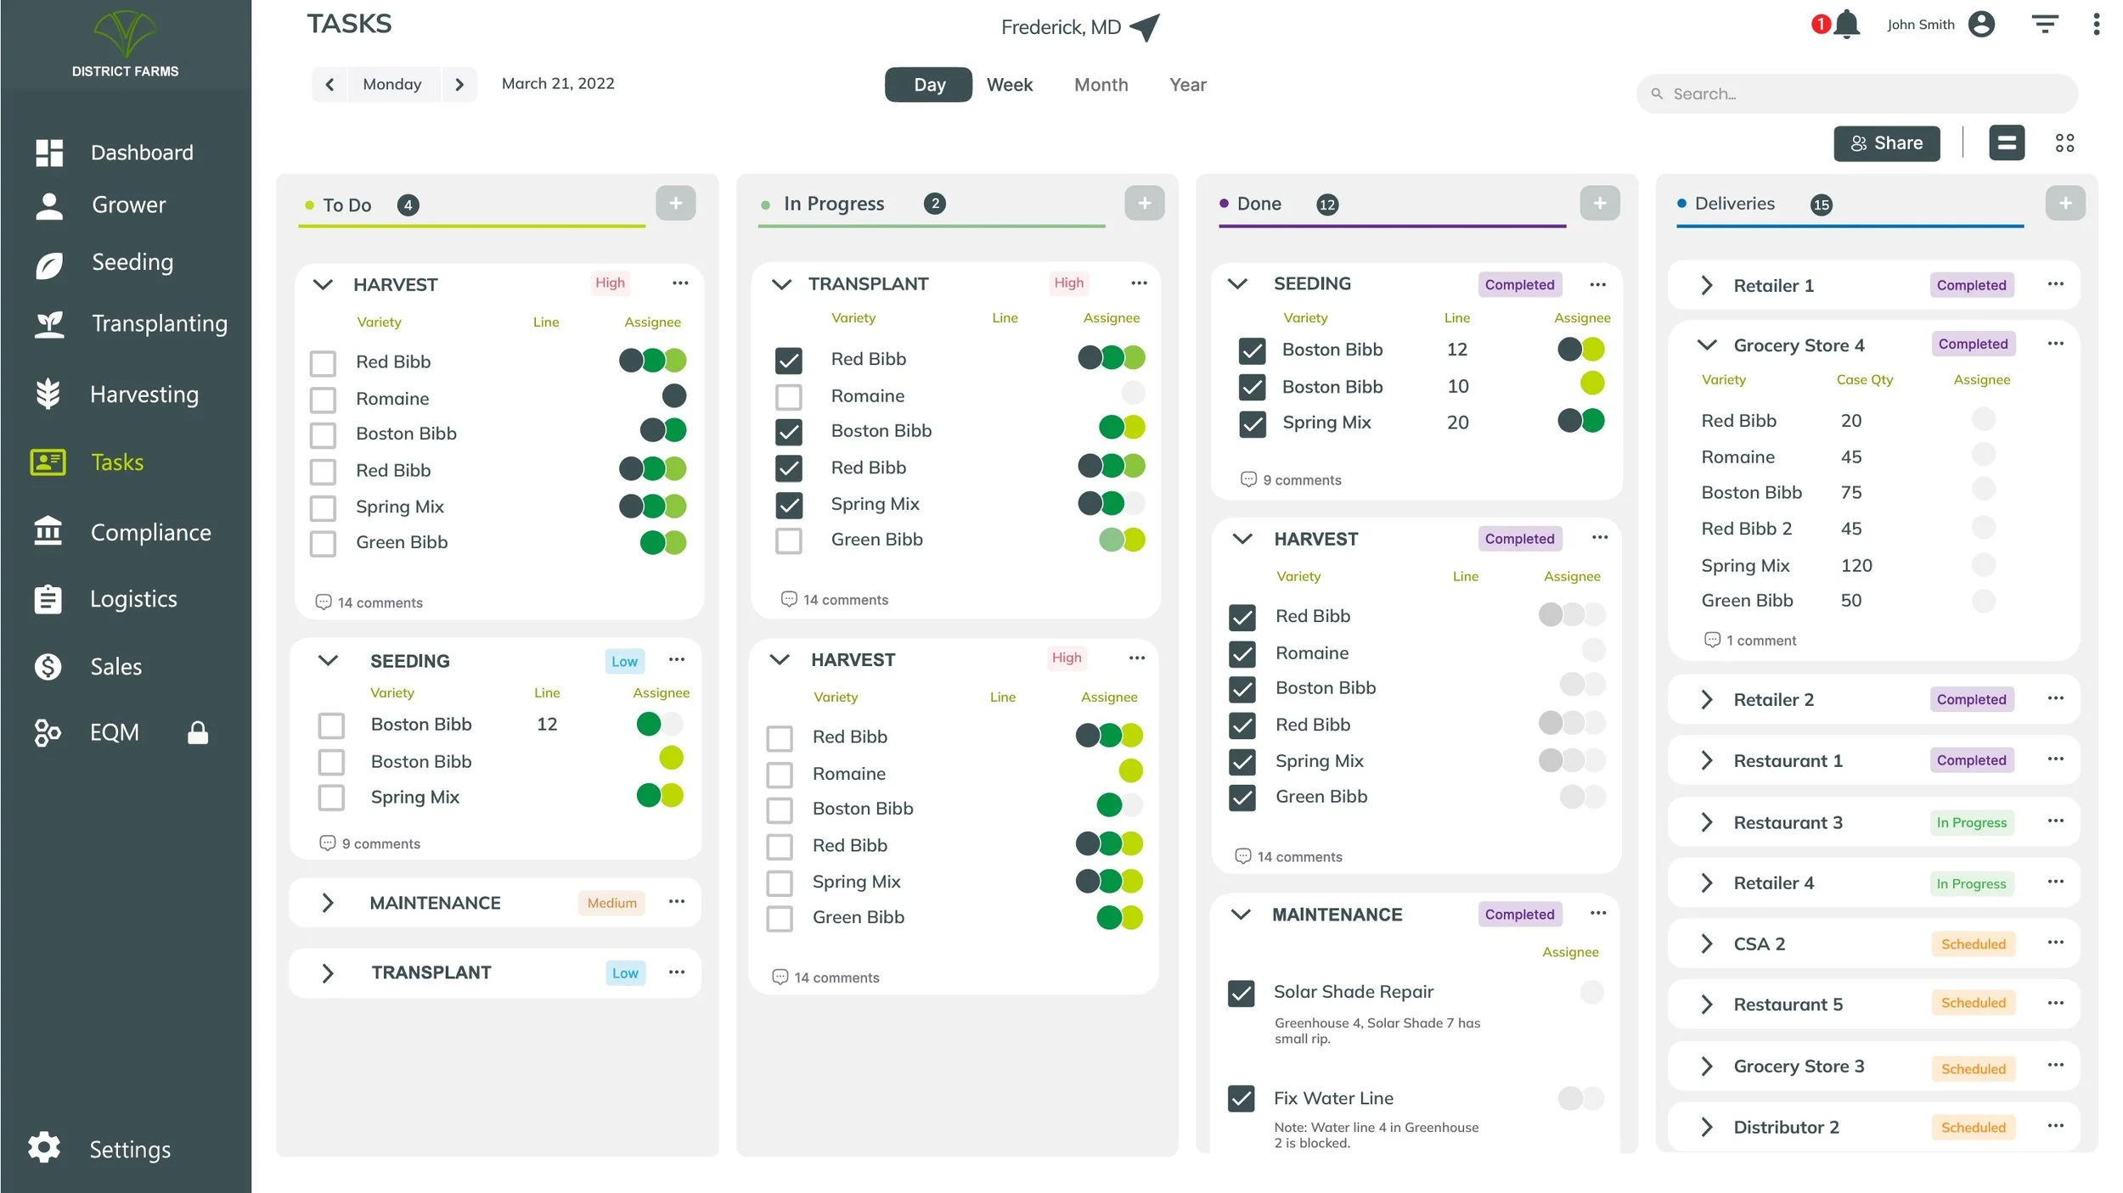The height and width of the screenshot is (1193, 2123).
Task: Check the Red Bibb checkbox in To Do Harvest
Action: (323, 362)
